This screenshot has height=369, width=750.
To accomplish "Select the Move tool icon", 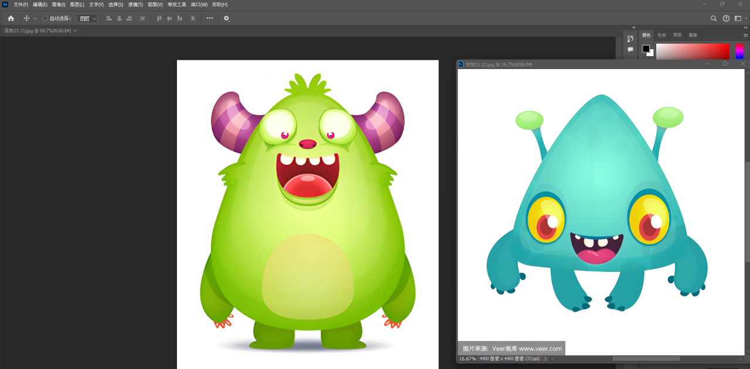I will (x=26, y=18).
